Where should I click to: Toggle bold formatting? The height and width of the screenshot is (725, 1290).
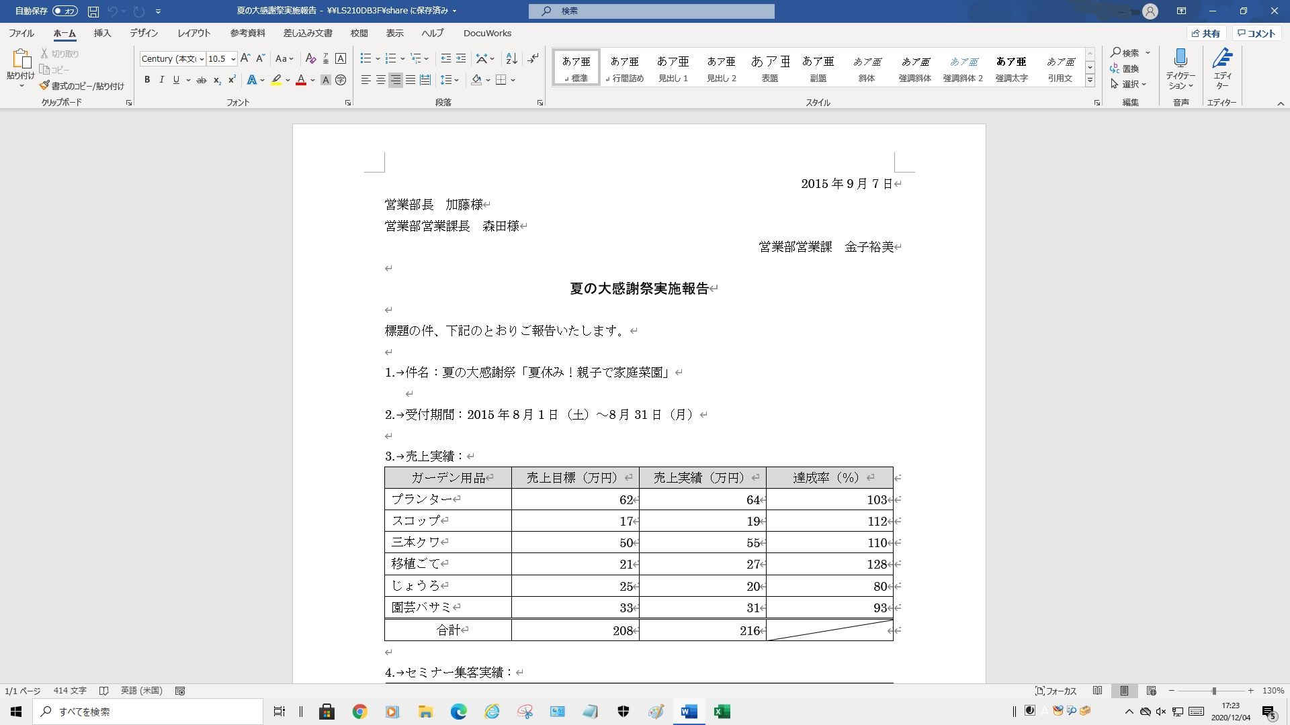click(147, 80)
